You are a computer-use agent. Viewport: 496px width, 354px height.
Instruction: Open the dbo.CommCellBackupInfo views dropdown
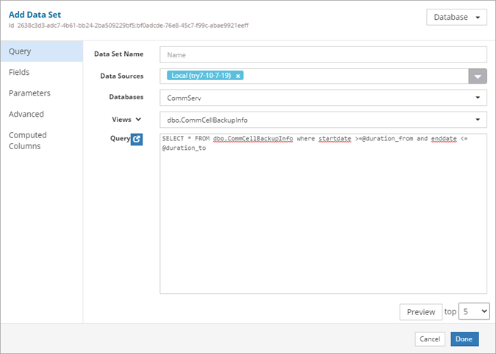[x=323, y=119]
